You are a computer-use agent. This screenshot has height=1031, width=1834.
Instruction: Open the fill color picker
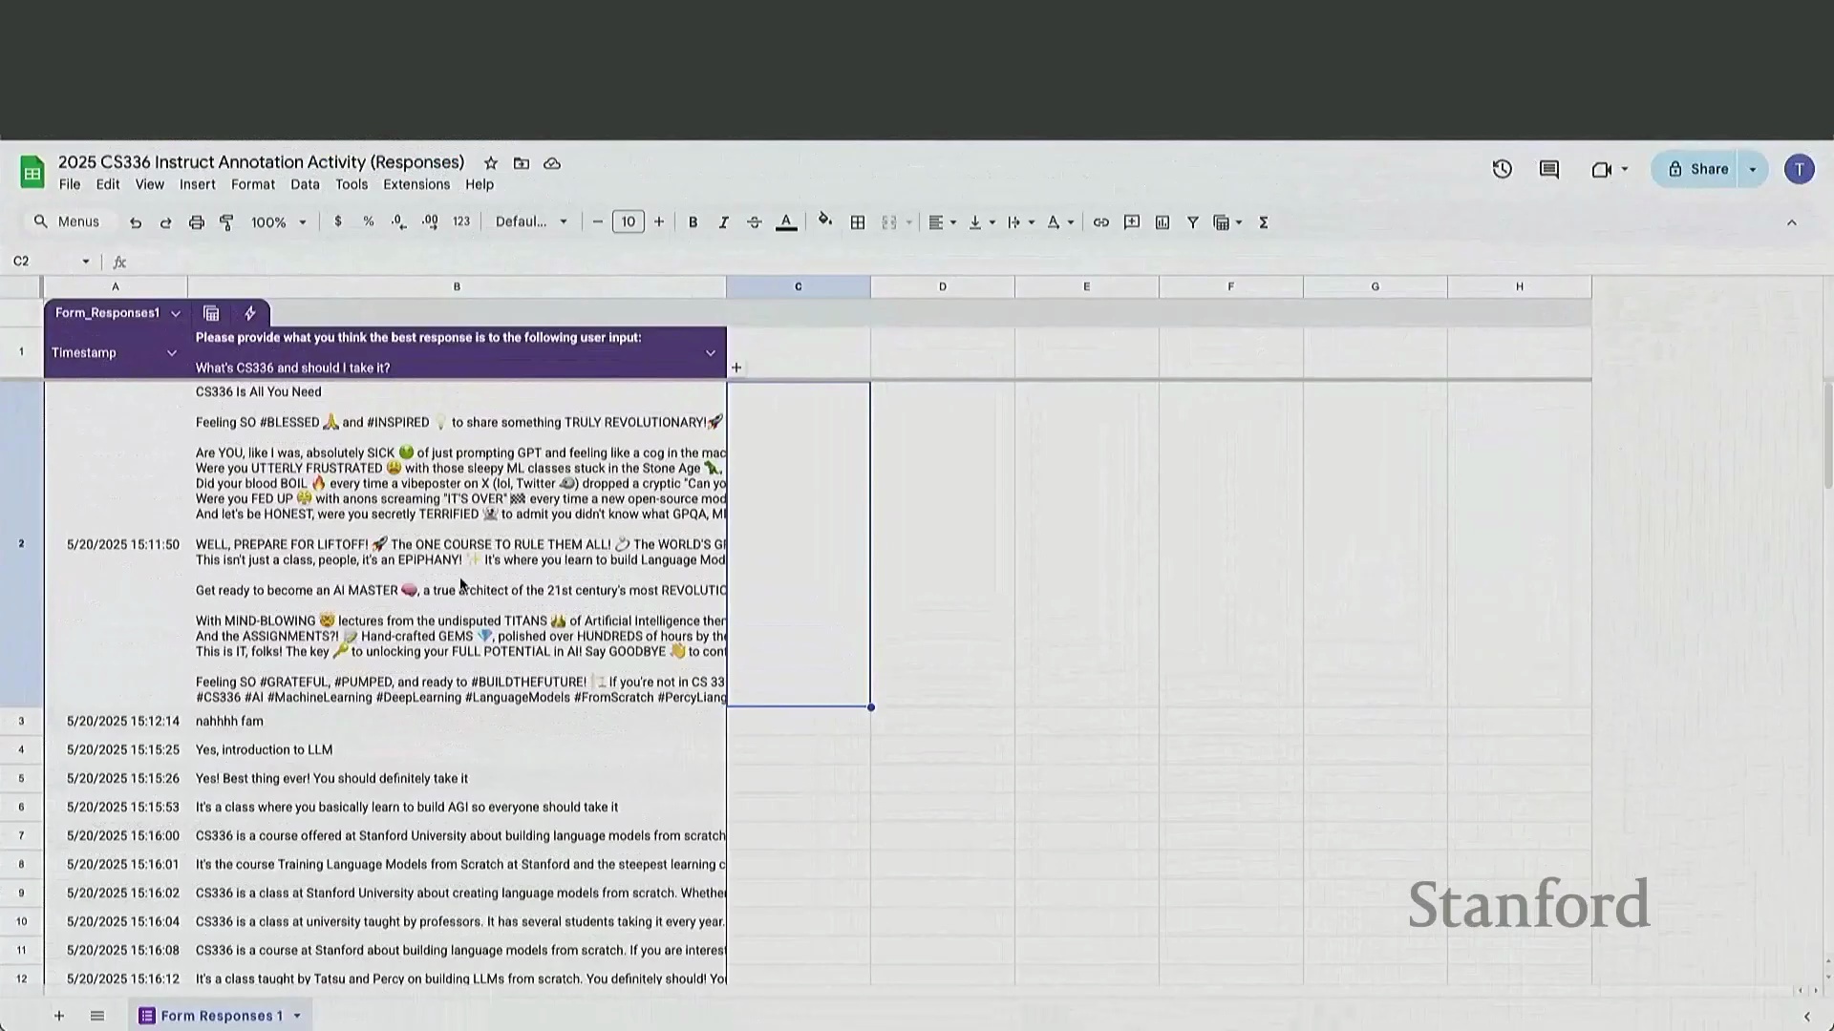pos(824,222)
